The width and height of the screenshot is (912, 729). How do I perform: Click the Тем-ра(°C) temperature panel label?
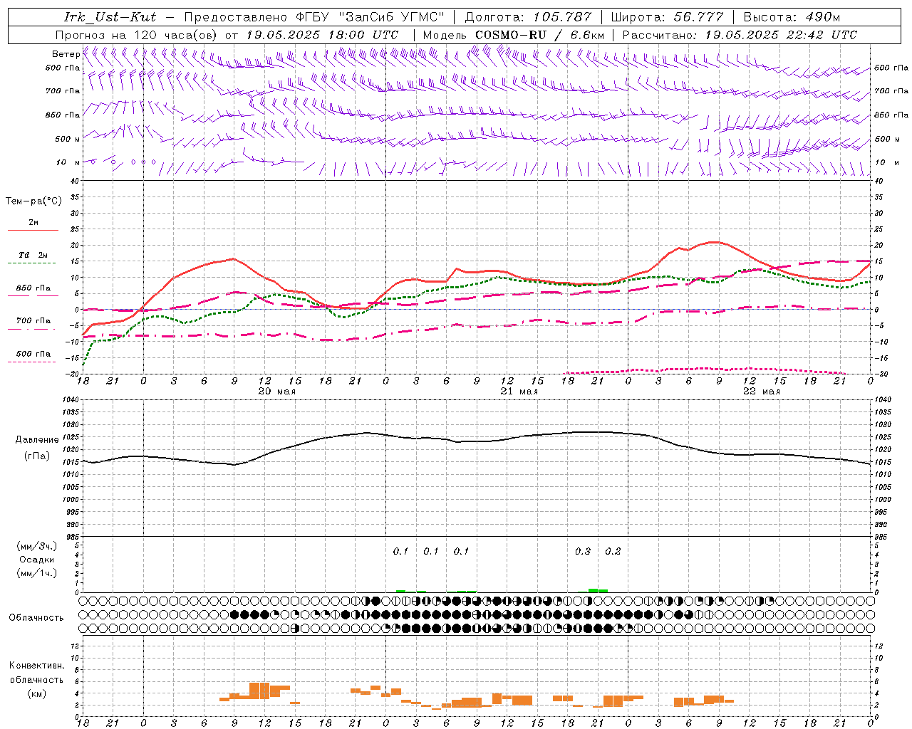[33, 201]
